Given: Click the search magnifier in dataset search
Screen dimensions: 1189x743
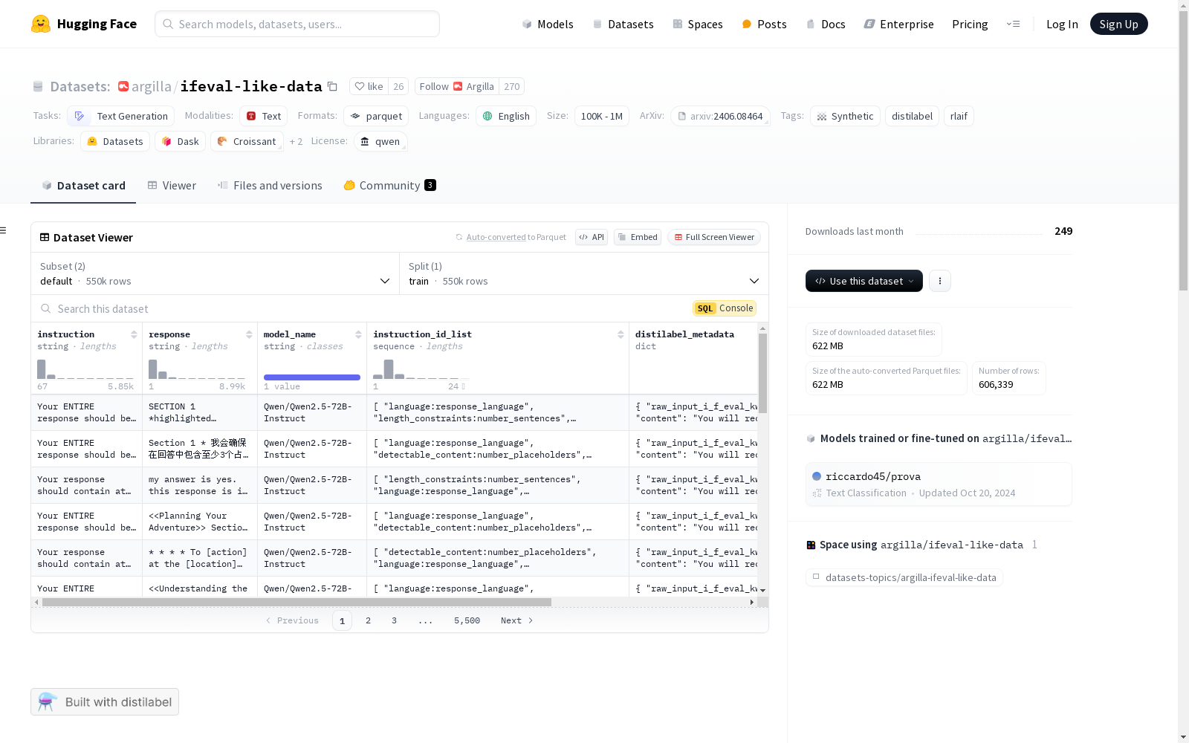Looking at the screenshot, I should tap(46, 309).
